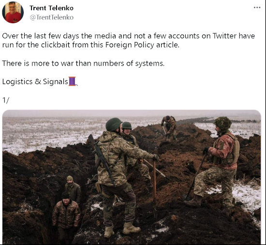The height and width of the screenshot is (245, 266).
Task: Click the first line of the tweet text
Action: (x=129, y=36)
